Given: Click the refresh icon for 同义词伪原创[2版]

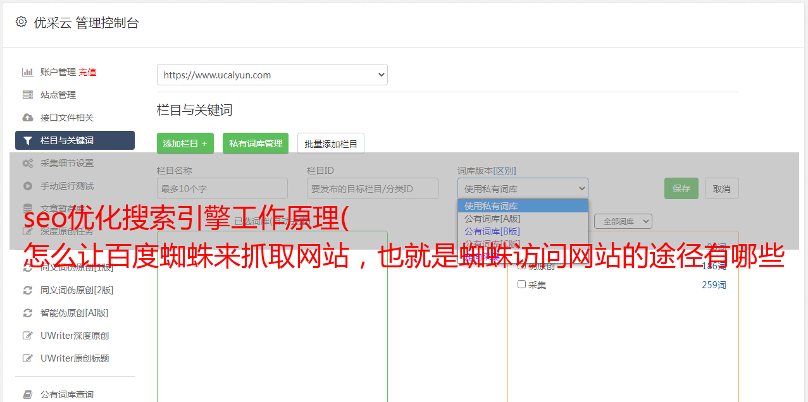Looking at the screenshot, I should 28,290.
